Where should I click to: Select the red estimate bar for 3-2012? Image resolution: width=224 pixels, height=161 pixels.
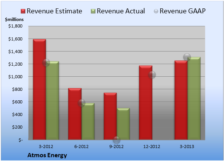pos(40,89)
